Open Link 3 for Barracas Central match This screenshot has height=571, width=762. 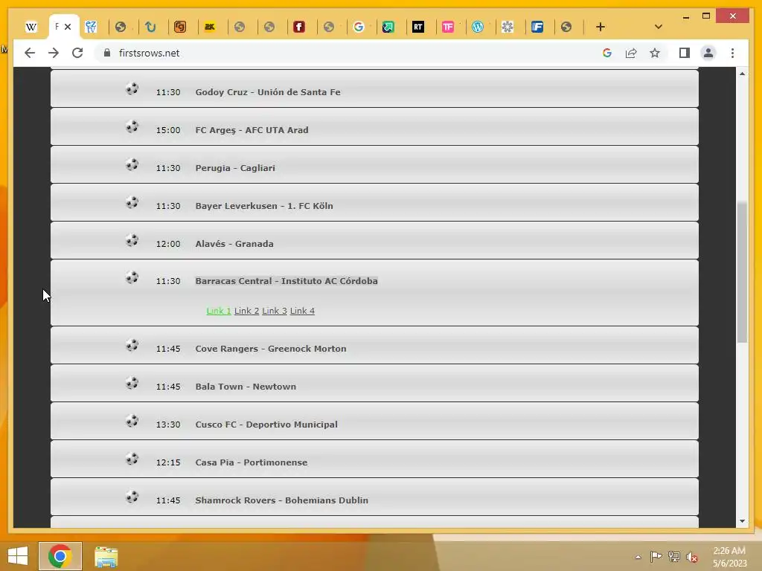[275, 311]
